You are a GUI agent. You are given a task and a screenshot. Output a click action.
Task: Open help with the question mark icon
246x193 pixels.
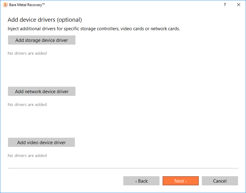225,5
